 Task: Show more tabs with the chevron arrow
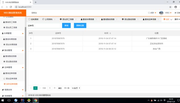[x=171, y=19]
